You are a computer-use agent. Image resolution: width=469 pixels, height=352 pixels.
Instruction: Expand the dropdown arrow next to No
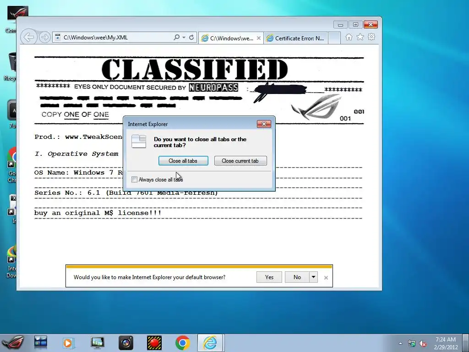[x=313, y=277]
